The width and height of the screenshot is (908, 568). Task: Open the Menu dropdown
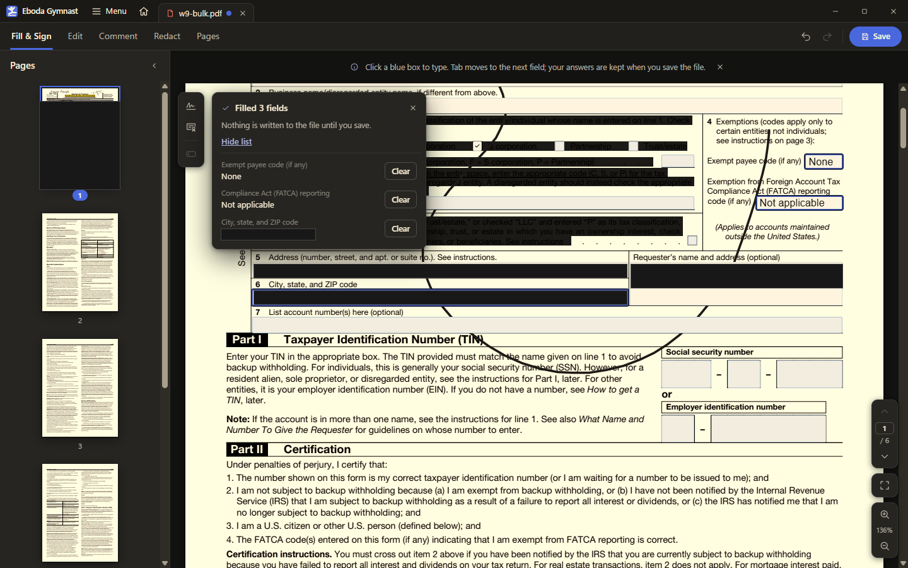coord(109,11)
